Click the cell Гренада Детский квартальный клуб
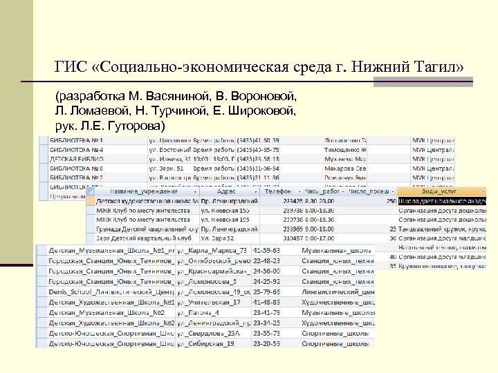 [147, 229]
